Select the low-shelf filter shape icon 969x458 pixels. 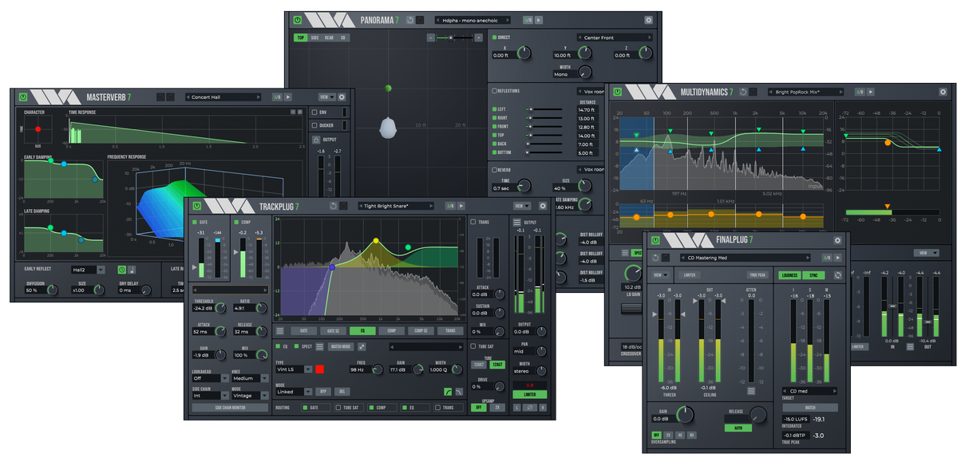click(448, 391)
